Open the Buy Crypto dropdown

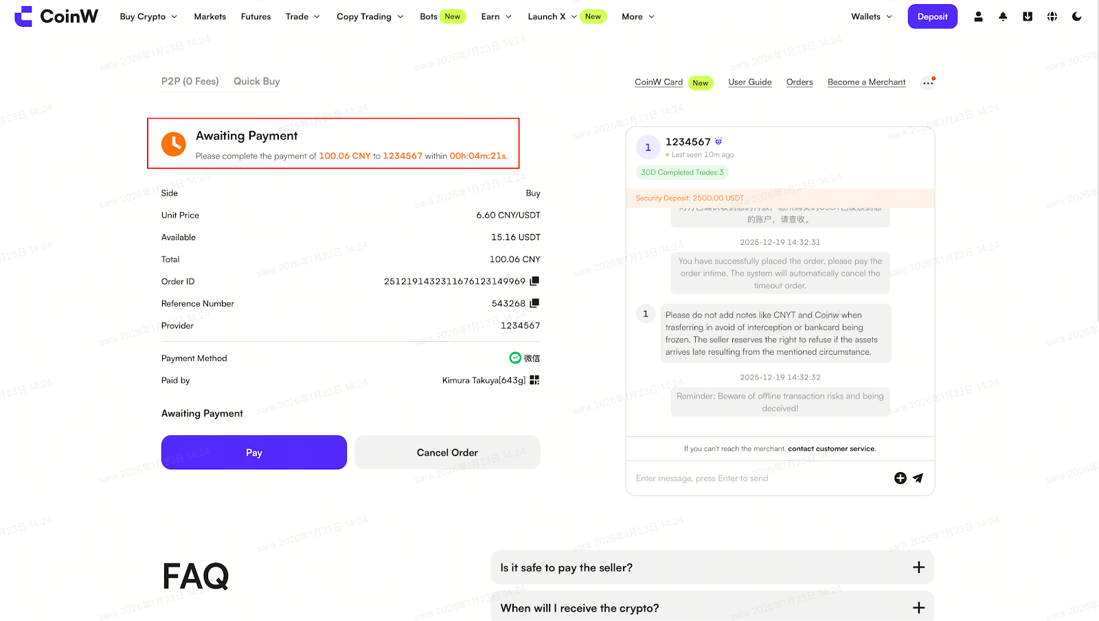[148, 16]
